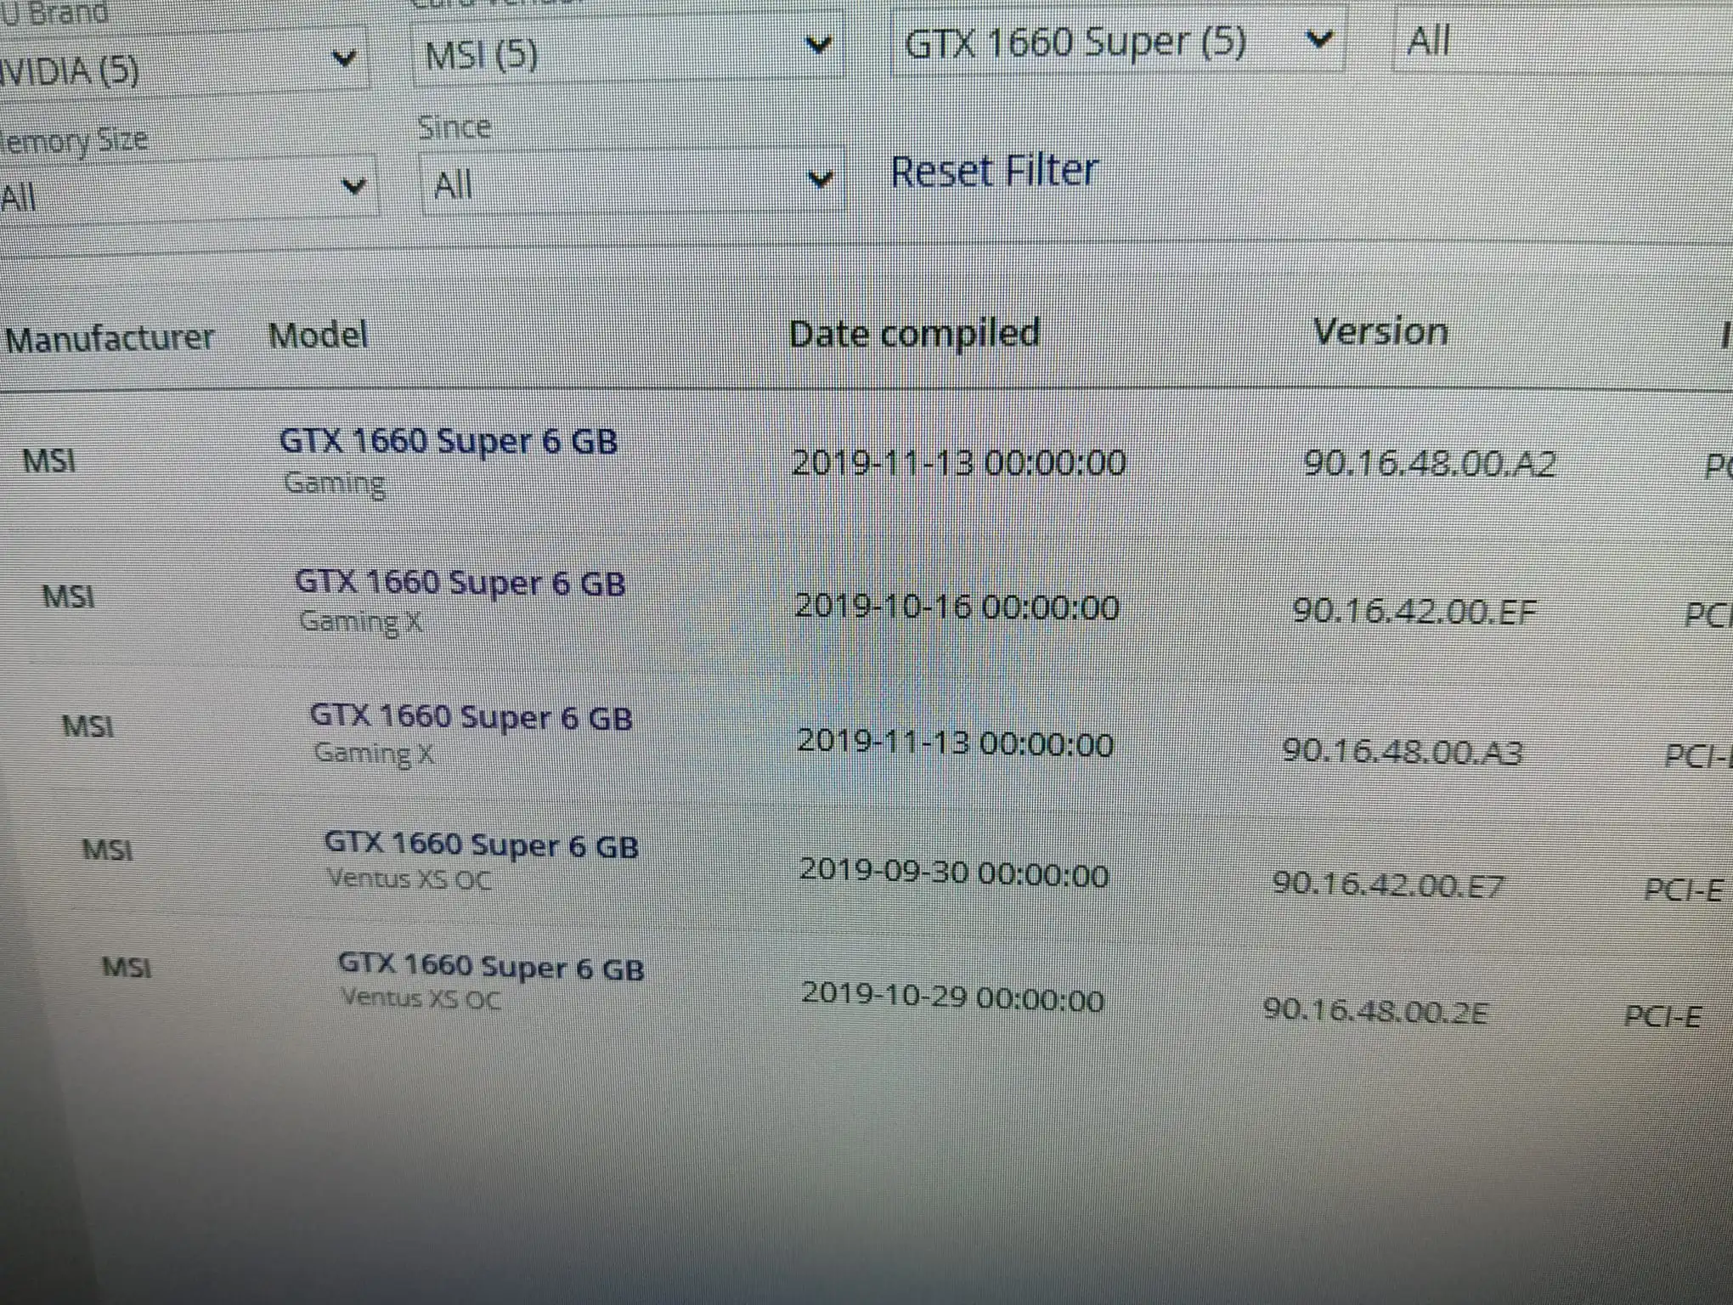This screenshot has width=1733, height=1305.
Task: Expand the GTX 1660 Super (5) model dropdown
Action: (x=1117, y=42)
